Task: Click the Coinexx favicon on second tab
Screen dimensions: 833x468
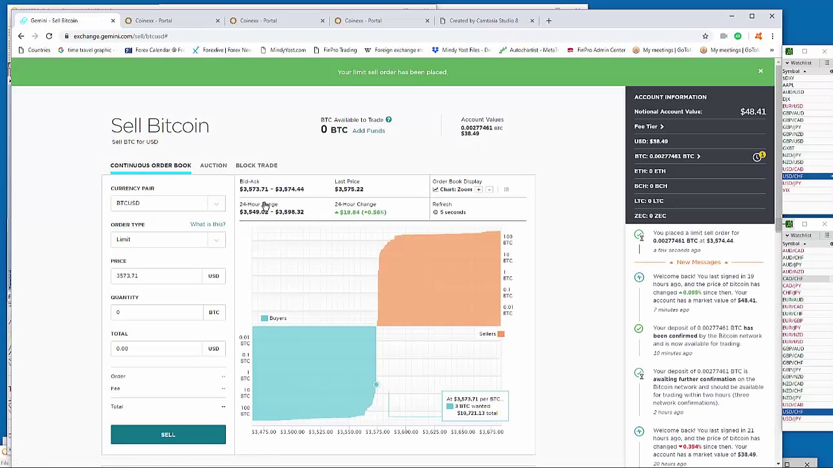Action: (128, 21)
